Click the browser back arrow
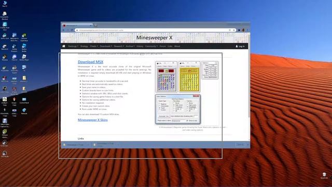The image size is (332, 187). point(64,30)
